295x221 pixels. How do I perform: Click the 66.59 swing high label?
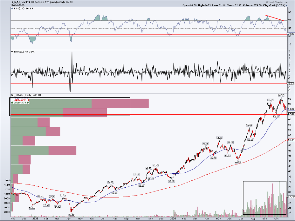click(x=270, y=100)
